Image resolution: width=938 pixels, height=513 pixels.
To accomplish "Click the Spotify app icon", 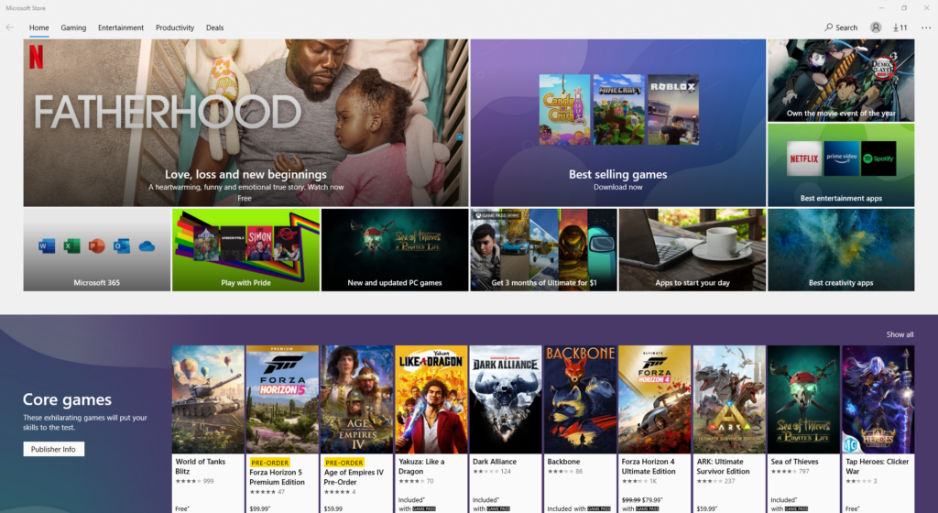I will coord(878,158).
